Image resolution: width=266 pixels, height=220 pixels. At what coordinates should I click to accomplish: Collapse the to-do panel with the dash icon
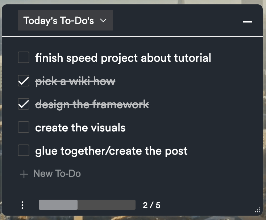click(x=248, y=22)
